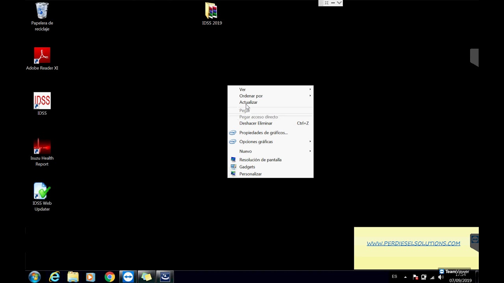Screen dimensions: 504x283
Task: Click the monitor icon beside Resolución de pantalla
Action: pyautogui.click(x=233, y=160)
